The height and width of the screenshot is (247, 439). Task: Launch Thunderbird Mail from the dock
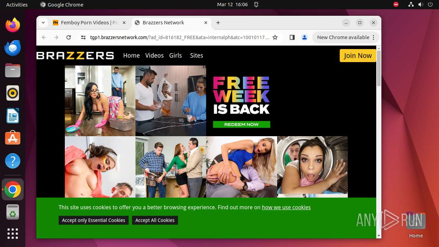pos(13,48)
